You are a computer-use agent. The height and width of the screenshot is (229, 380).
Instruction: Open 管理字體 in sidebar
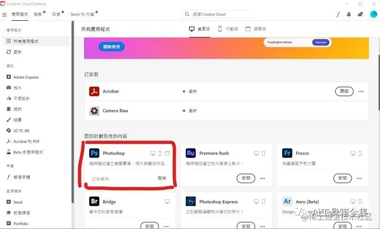[19, 177]
